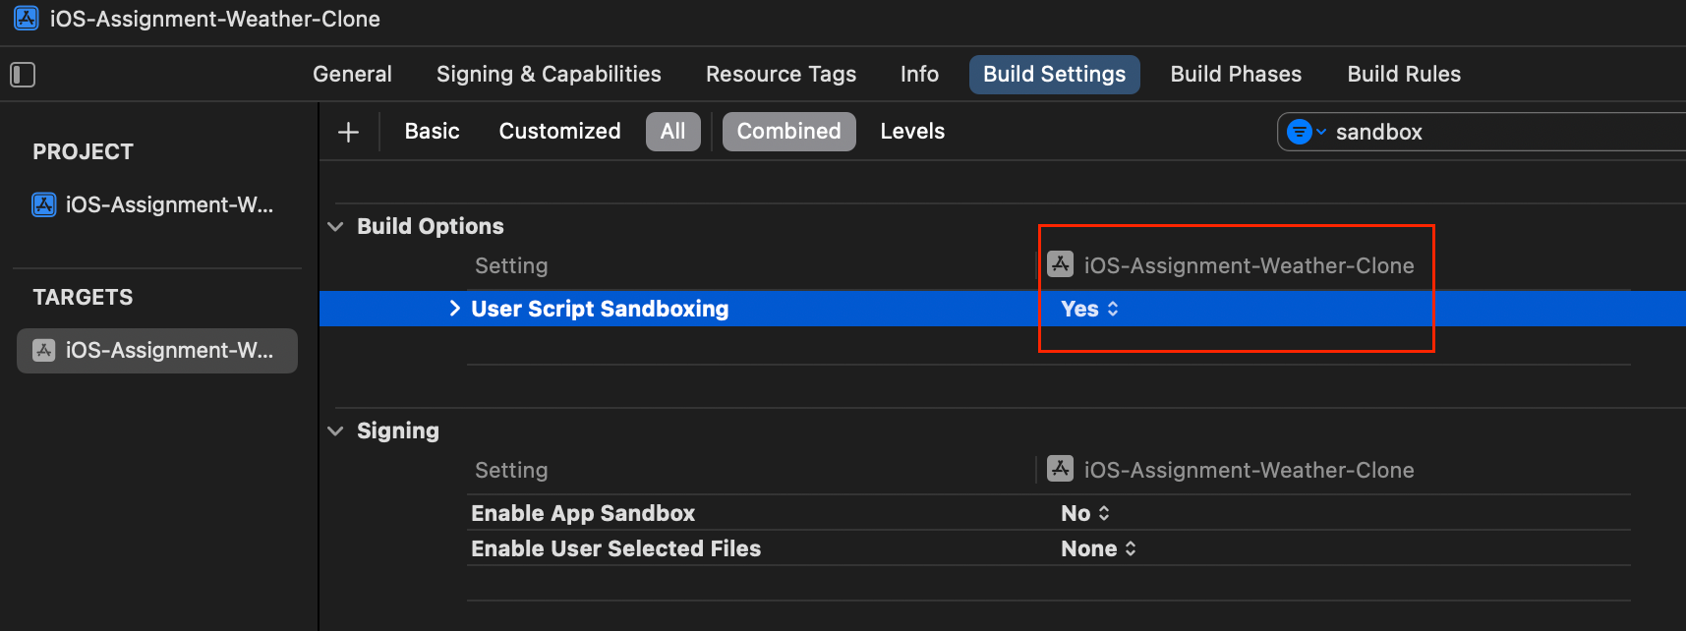Select the All settings filter
Screen dimensions: 1686x631
tap(672, 132)
